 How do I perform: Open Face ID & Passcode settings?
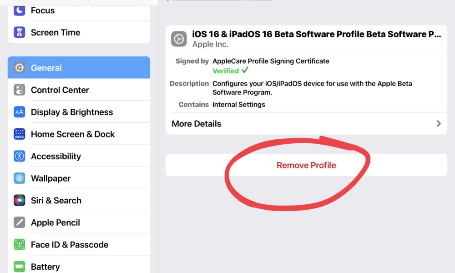(x=79, y=245)
